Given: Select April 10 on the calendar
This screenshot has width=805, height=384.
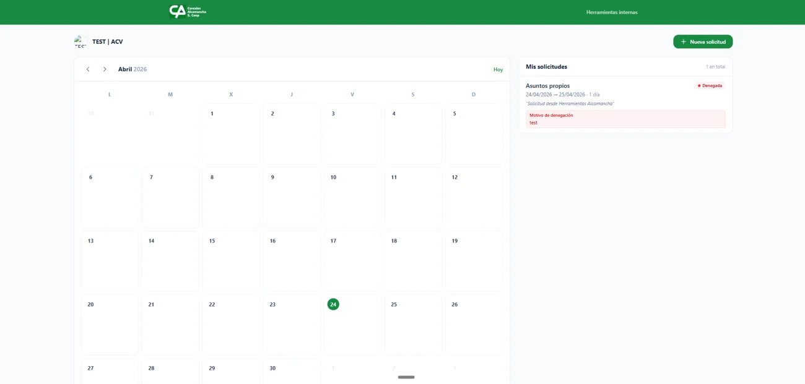Looking at the screenshot, I should [x=352, y=198].
